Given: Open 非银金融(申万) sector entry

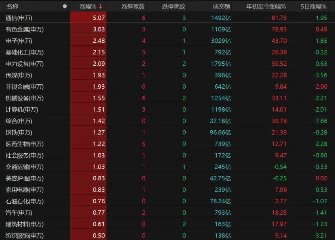Looking at the screenshot, I should point(25,87).
